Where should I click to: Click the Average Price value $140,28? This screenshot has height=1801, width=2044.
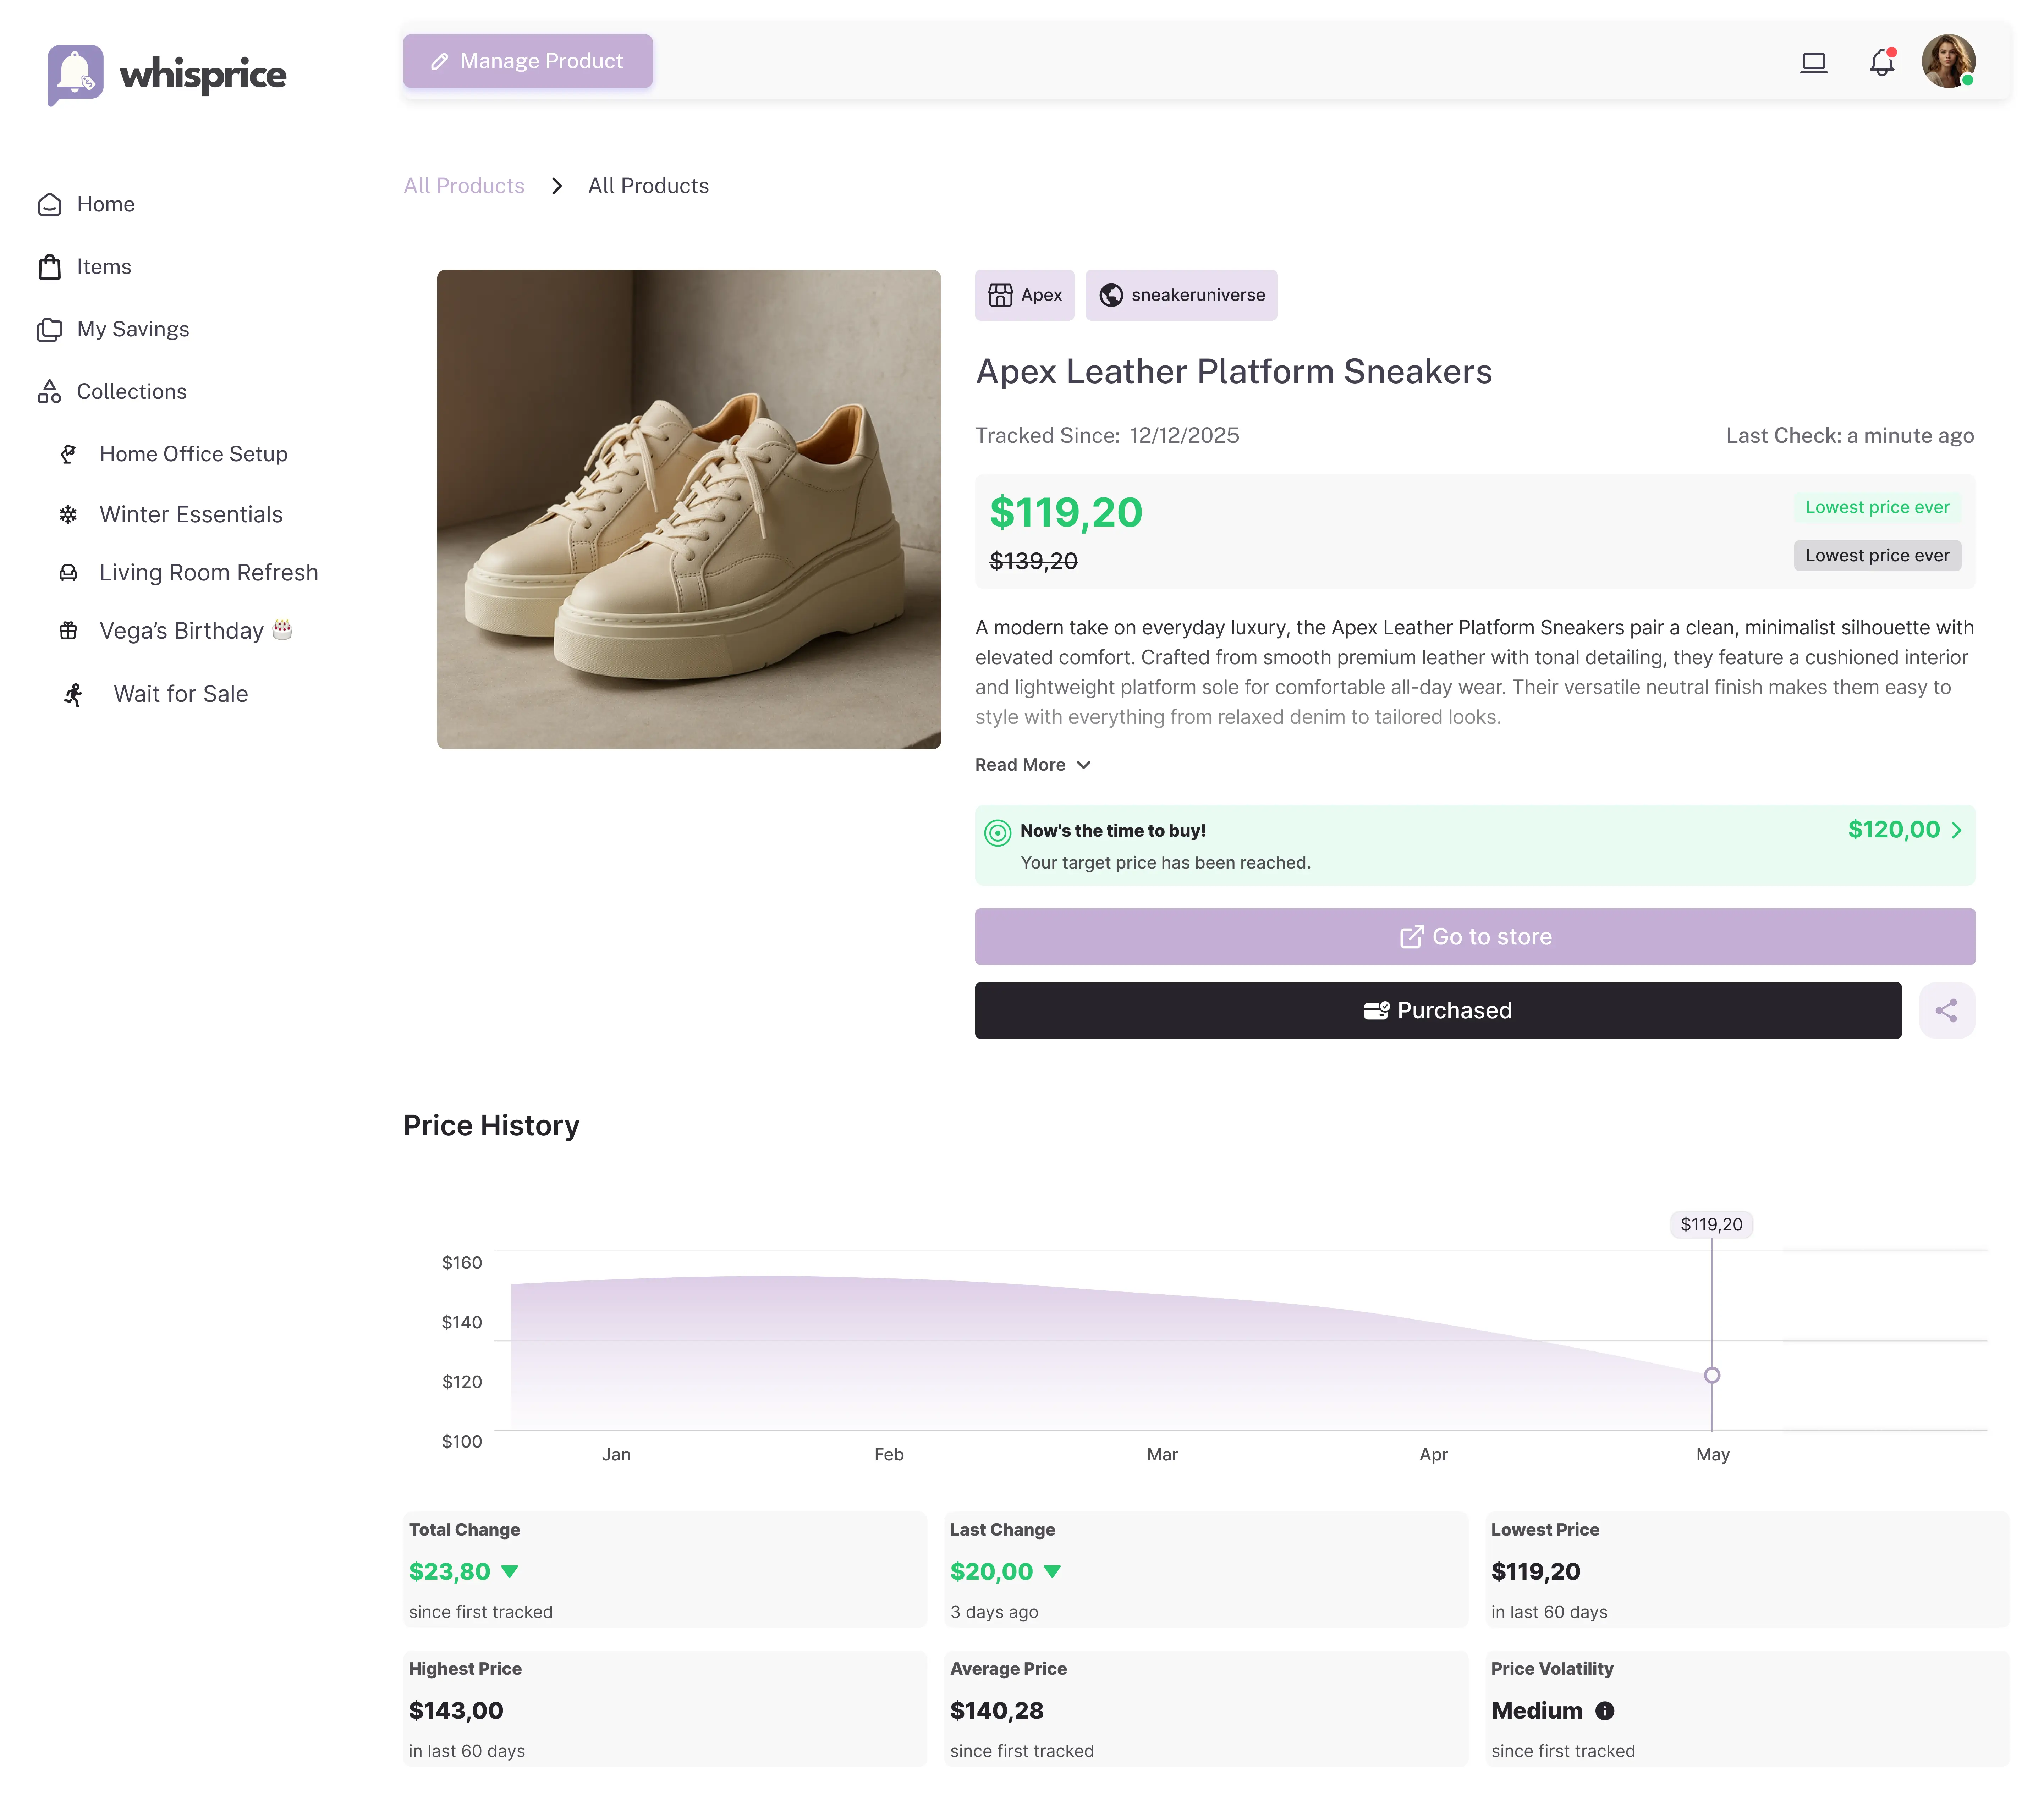point(997,1710)
